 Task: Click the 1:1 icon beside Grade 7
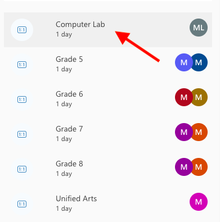(x=22, y=134)
